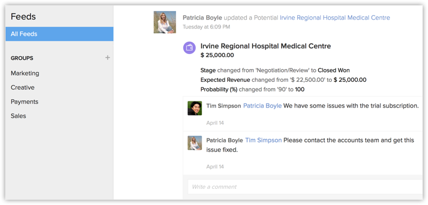Click Tim Simpson mention in Patricia's reply

263,140
